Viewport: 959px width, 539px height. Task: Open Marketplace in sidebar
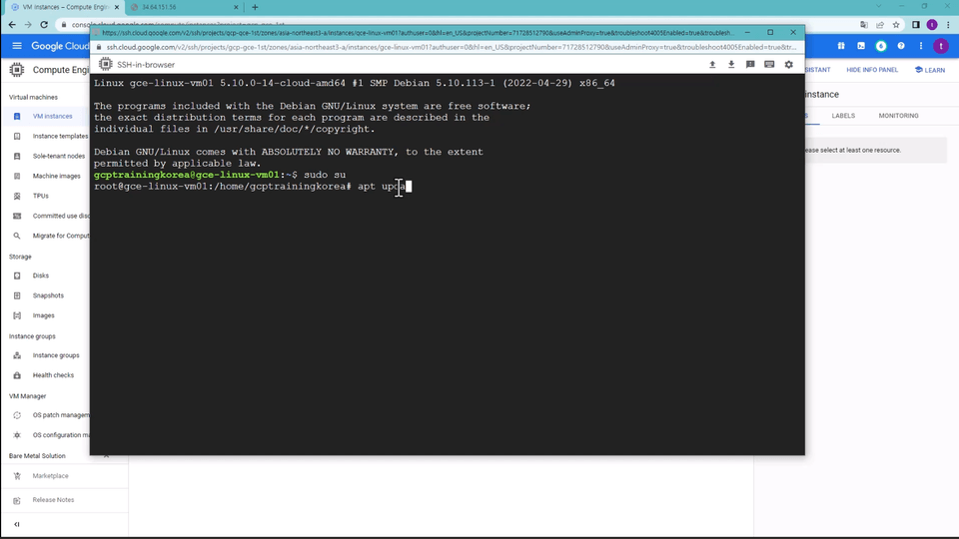pos(50,476)
